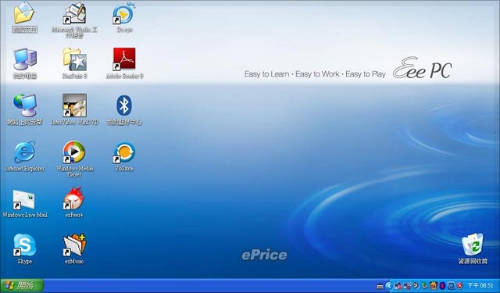
Task: Launch the InterVideo WinDVD shortcut
Action: [x=74, y=105]
